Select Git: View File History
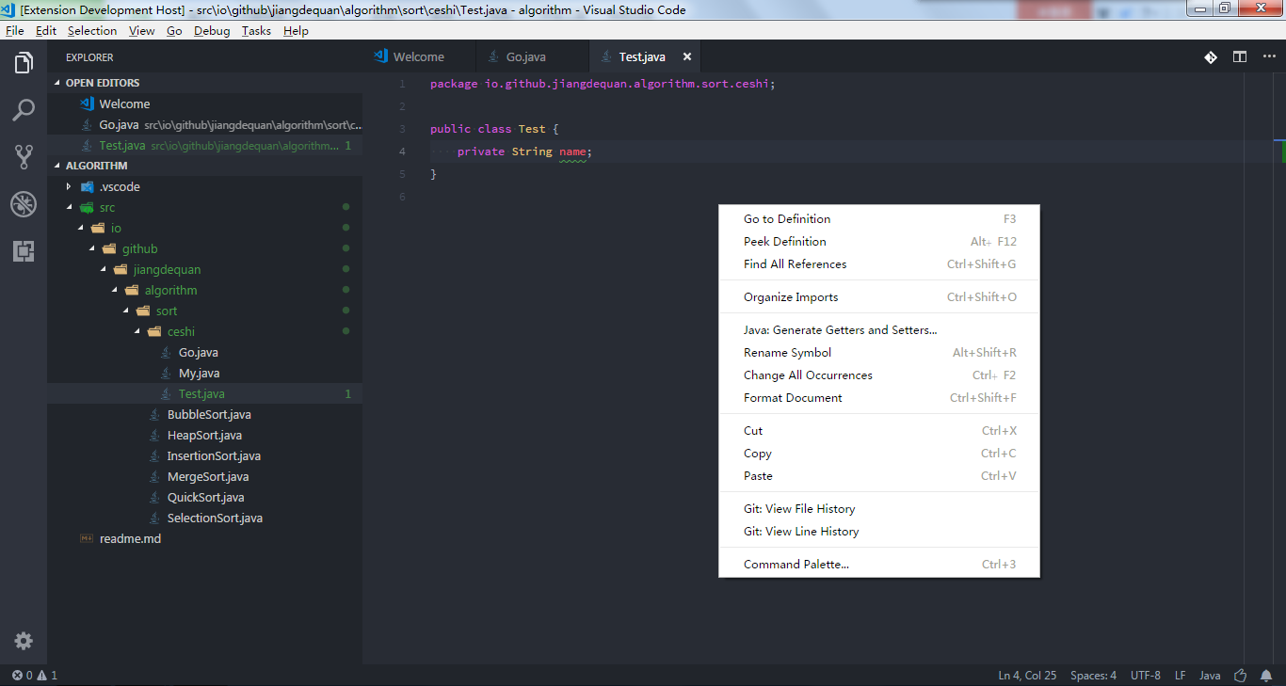1286x686 pixels. click(x=879, y=509)
